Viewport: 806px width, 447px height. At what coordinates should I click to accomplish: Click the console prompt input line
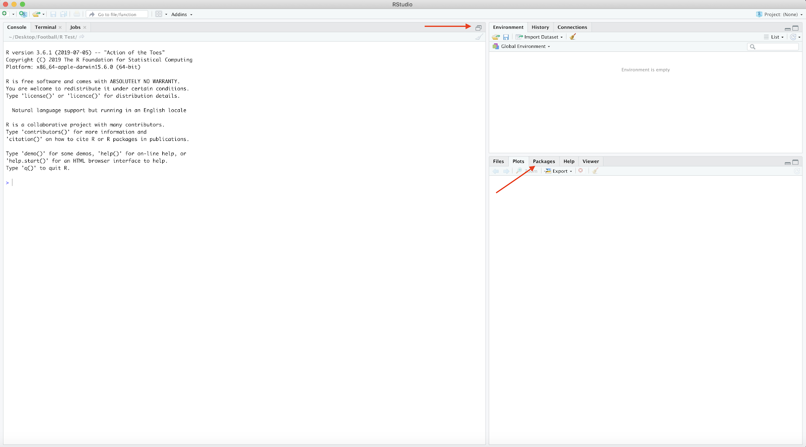point(244,183)
